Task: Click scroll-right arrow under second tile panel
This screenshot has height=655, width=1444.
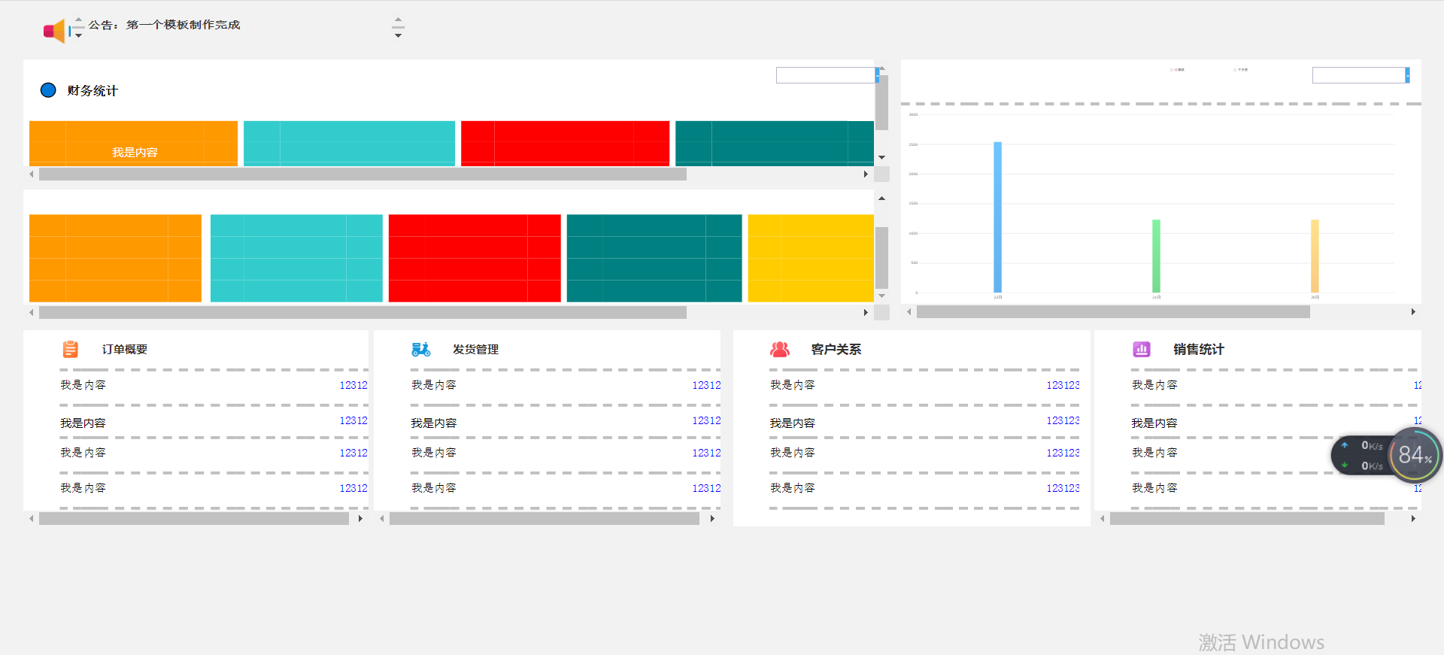Action: [866, 312]
